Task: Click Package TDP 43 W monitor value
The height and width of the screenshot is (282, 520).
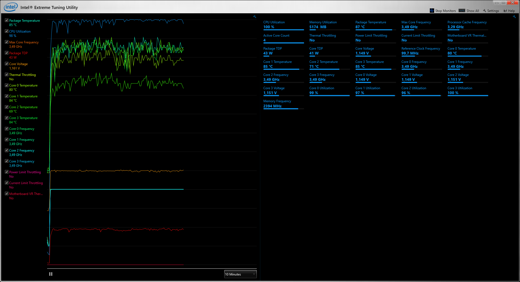Action: (x=268, y=53)
